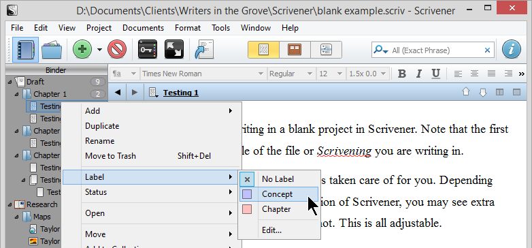Open the paragraph style preset dropdown
This screenshot has width=532, height=248.
click(125, 74)
